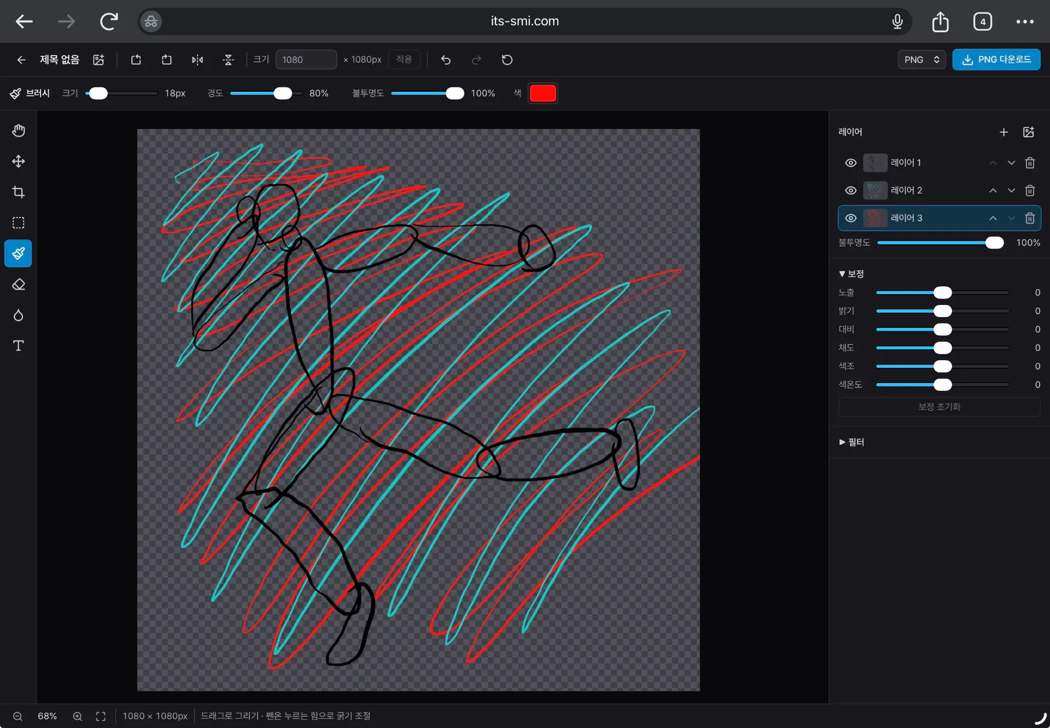Collapse the 보정 section
The height and width of the screenshot is (728, 1050).
coord(851,274)
